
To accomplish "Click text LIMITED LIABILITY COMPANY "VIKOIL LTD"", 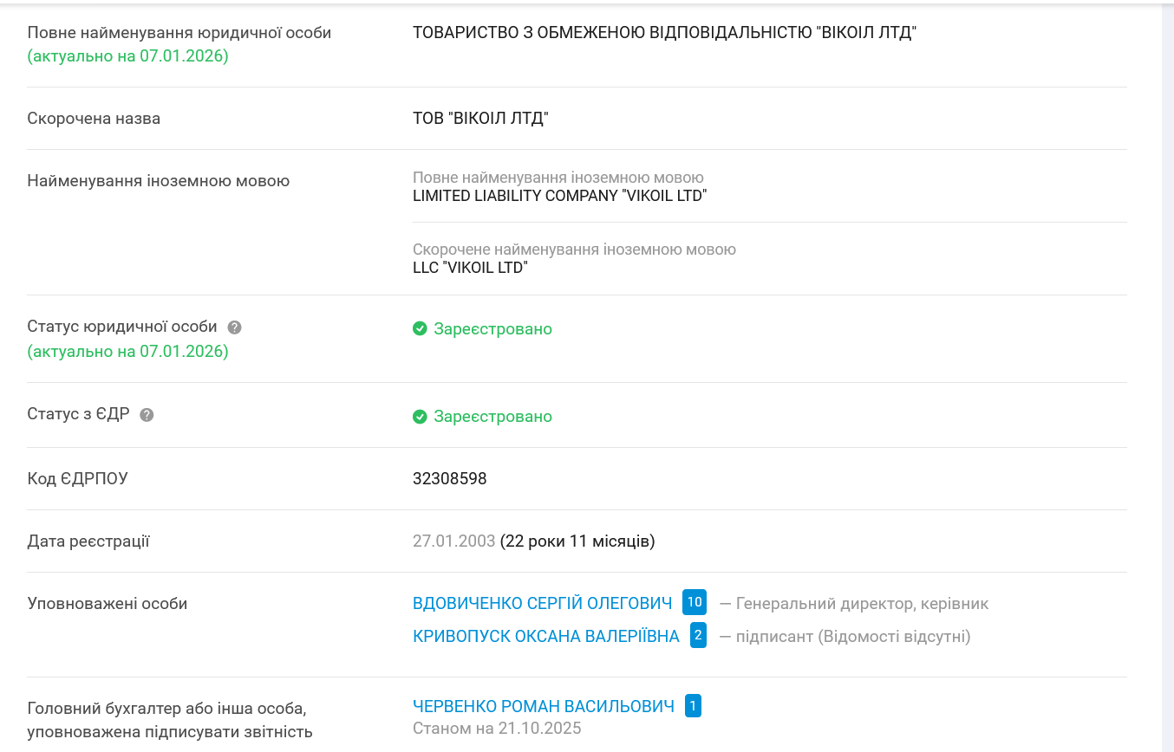I will pyautogui.click(x=559, y=196).
